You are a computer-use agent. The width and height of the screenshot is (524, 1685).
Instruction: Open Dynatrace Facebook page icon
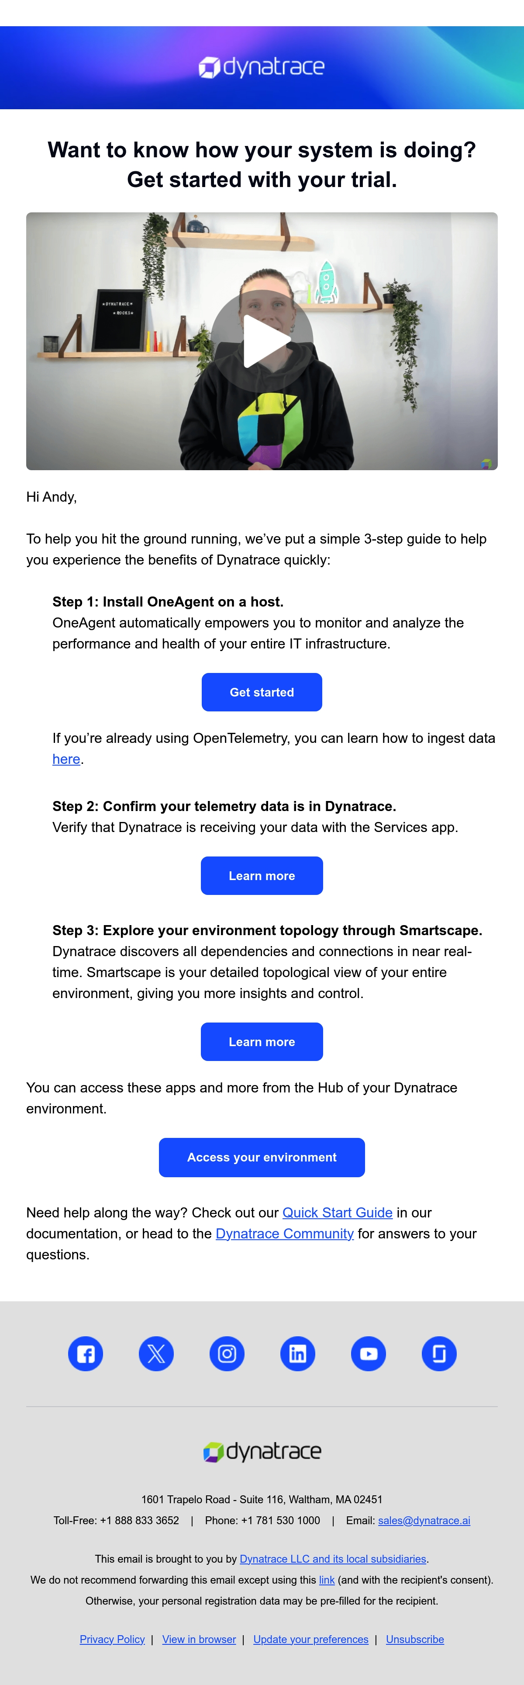pos(86,1353)
